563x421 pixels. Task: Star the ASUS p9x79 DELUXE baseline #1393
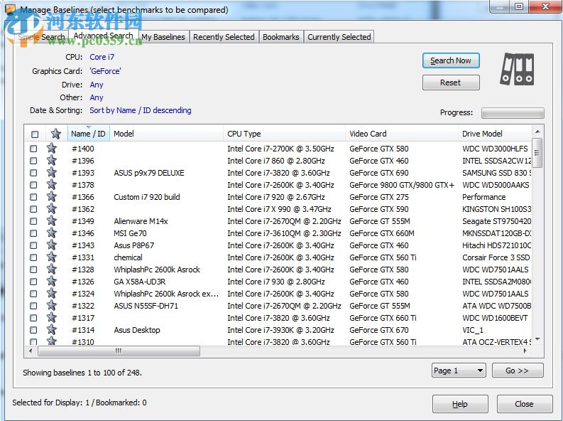coord(52,173)
